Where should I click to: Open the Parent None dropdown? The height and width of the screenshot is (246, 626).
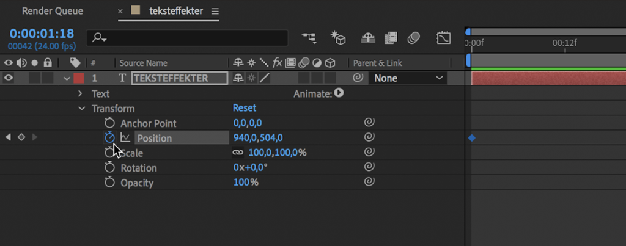tap(408, 78)
